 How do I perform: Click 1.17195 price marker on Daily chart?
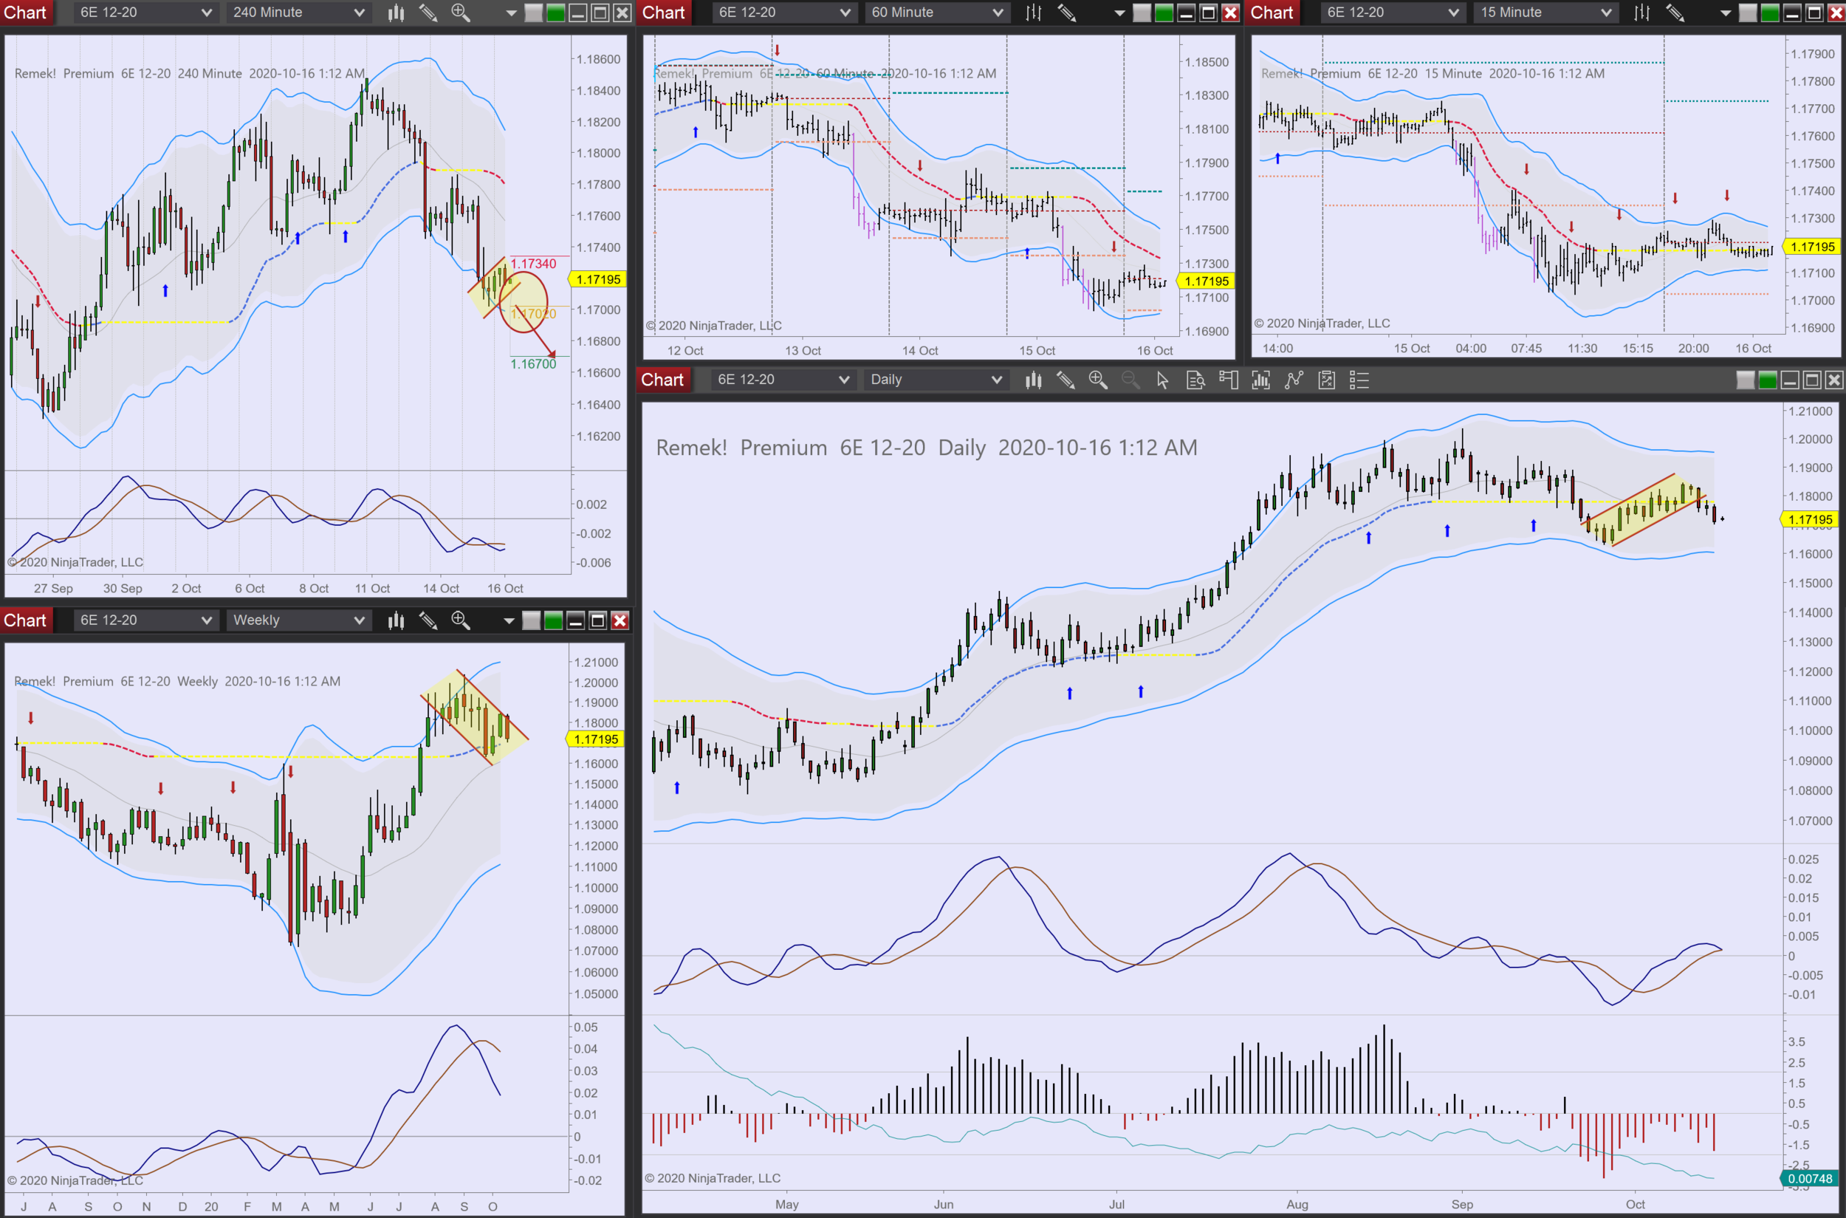pyautogui.click(x=1810, y=520)
